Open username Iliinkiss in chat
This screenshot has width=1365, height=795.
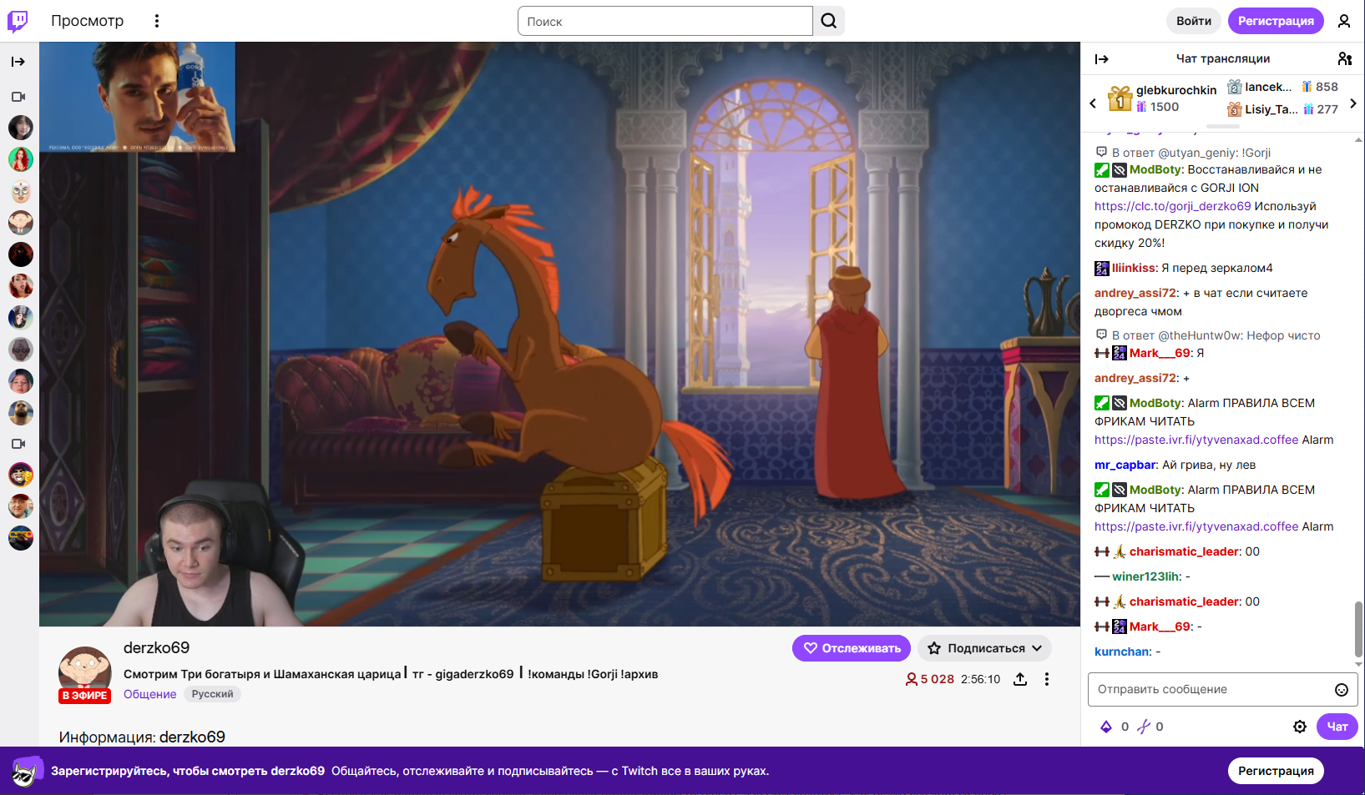pos(1134,268)
